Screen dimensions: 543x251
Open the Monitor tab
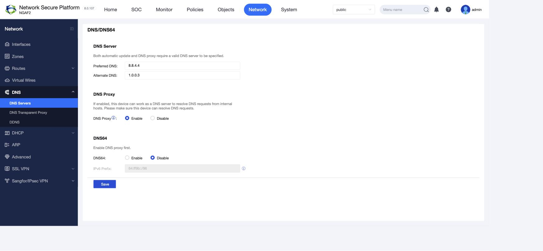click(164, 10)
